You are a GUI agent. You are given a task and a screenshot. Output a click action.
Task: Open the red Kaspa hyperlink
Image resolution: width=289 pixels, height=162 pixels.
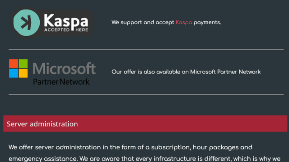click(184, 22)
